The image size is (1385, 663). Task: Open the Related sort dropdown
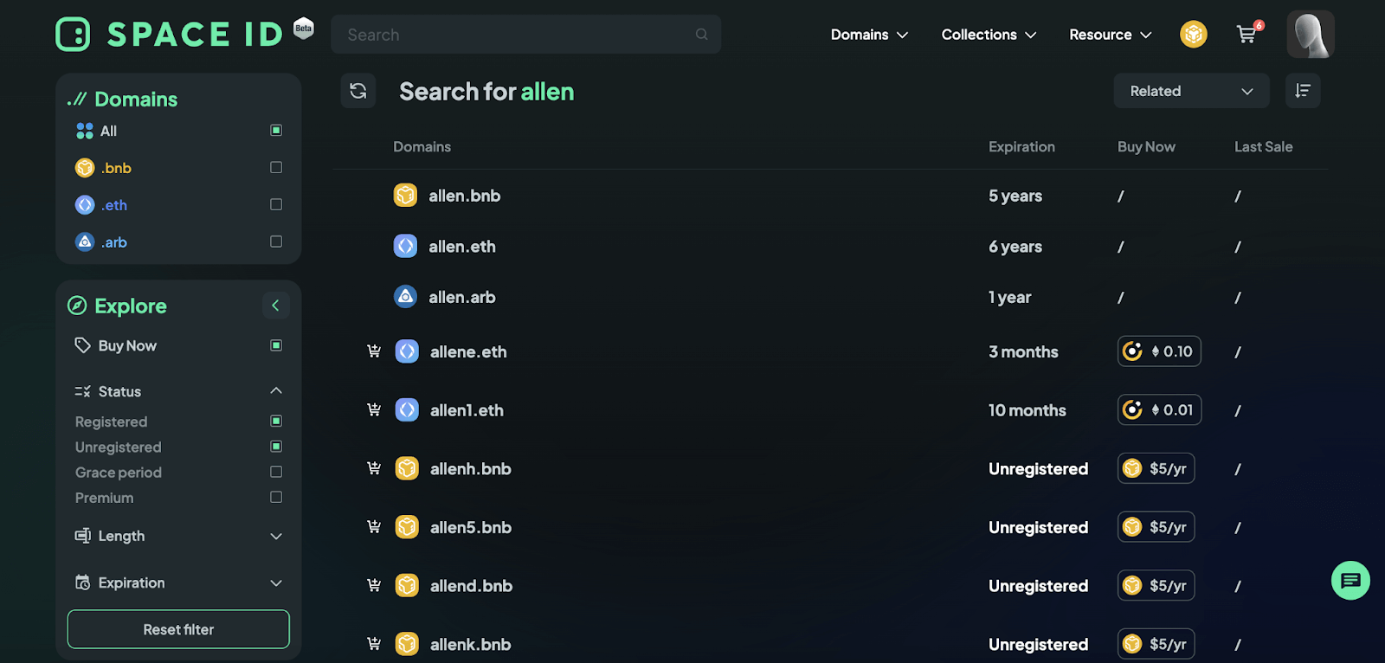pyautogui.click(x=1191, y=91)
